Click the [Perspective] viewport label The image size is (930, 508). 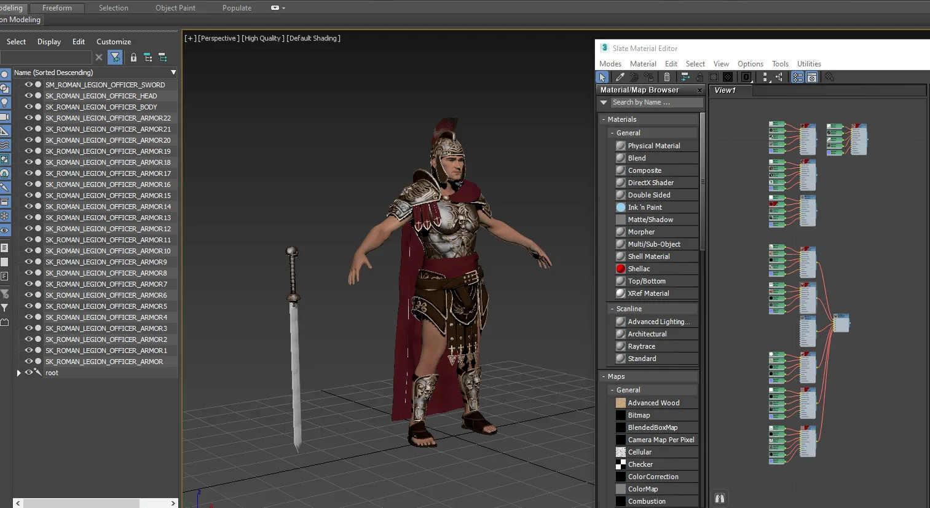click(219, 38)
